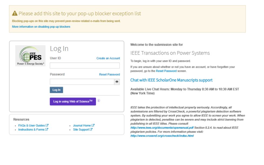This screenshot has width=264, height=165.
Task: Click the external link icon beside FAQs & User Guides
Action: [x=47, y=125]
